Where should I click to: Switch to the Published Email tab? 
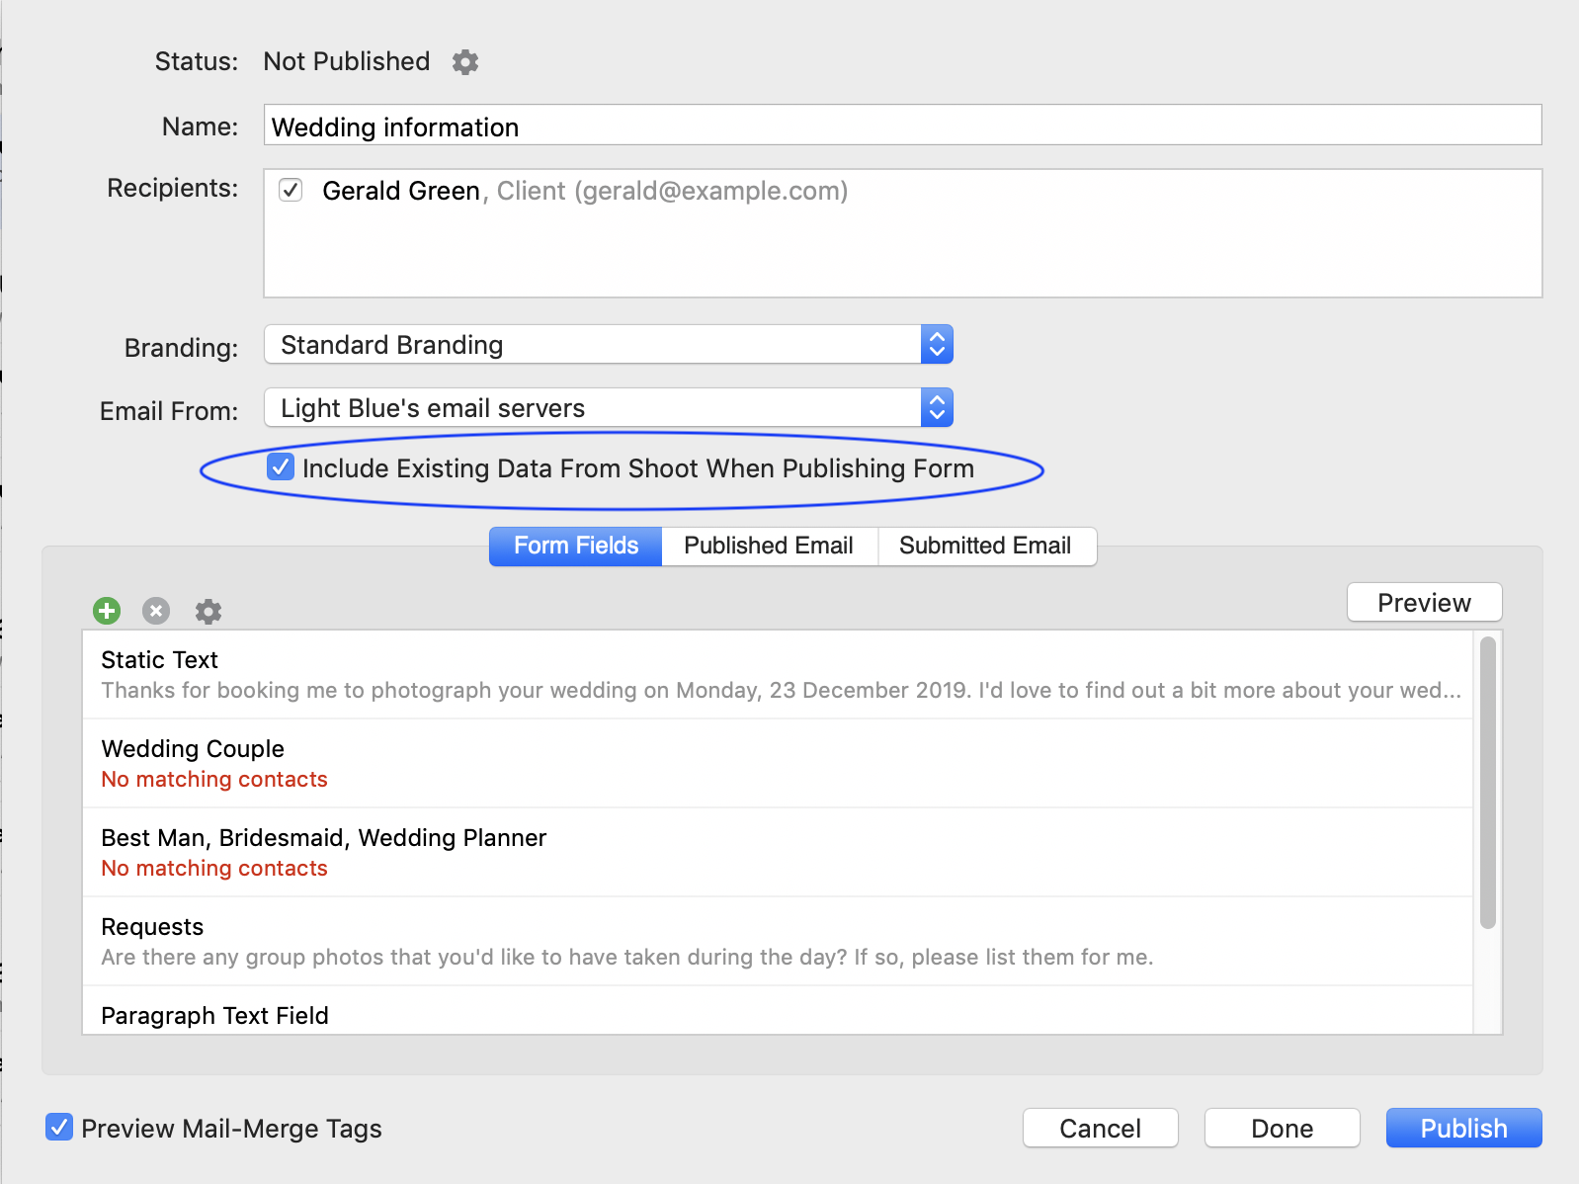[768, 546]
